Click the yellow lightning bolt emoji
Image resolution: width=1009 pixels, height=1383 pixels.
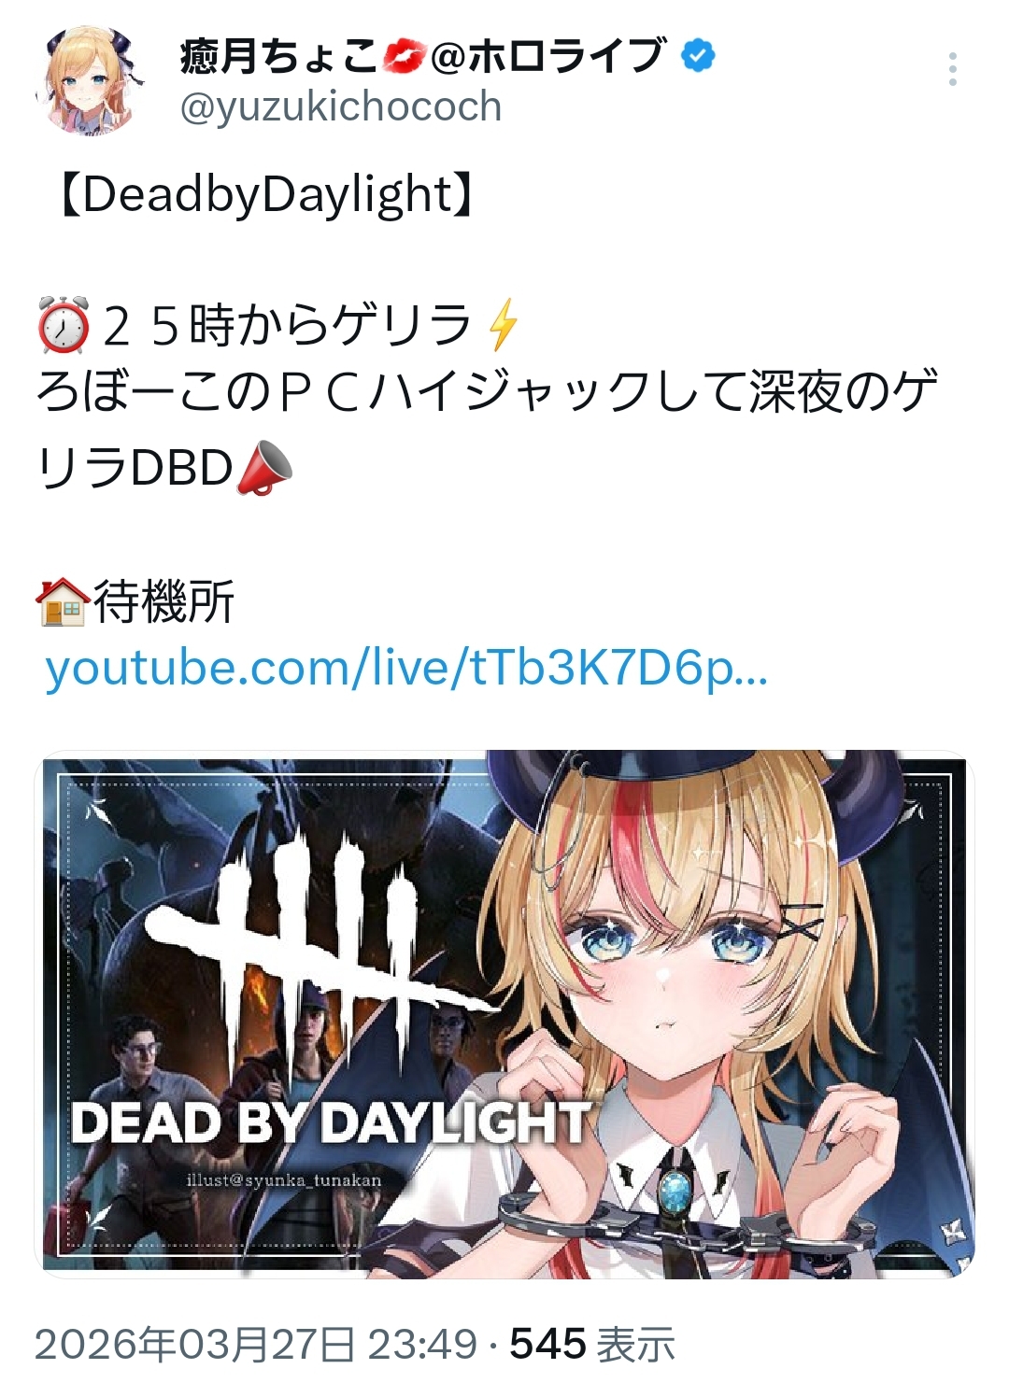point(503,324)
